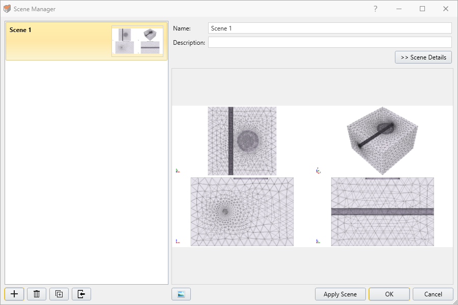Confirm with the OK button
The width and height of the screenshot is (458, 305).
389,294
